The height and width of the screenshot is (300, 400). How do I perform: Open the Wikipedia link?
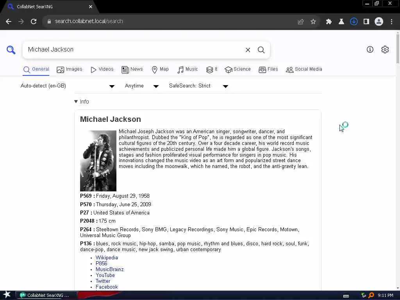107,258
